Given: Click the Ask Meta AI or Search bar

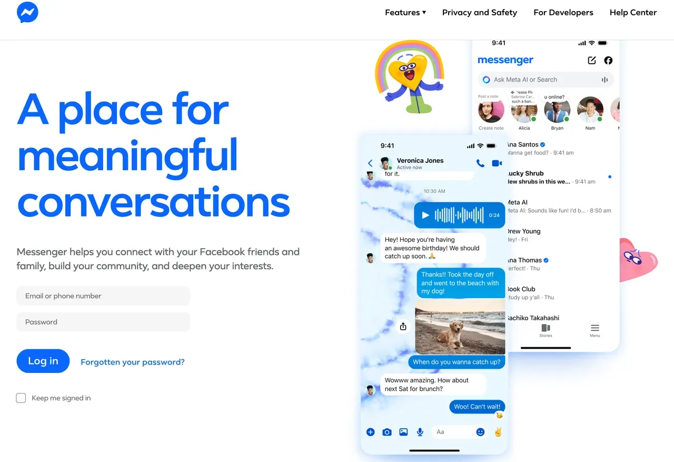Looking at the screenshot, I should [x=546, y=80].
